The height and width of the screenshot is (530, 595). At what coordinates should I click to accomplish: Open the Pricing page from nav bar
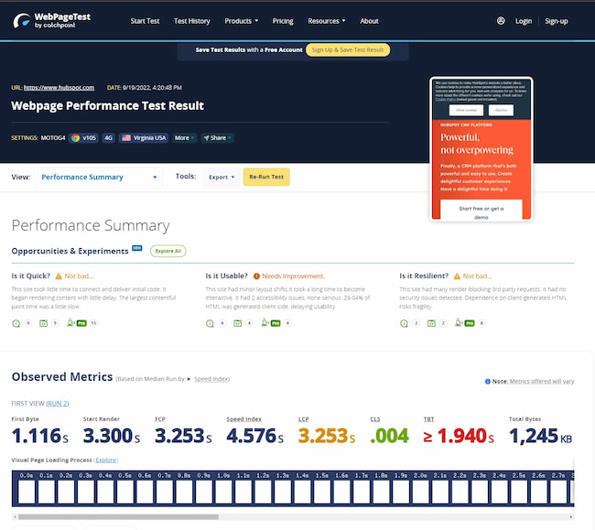coord(283,21)
